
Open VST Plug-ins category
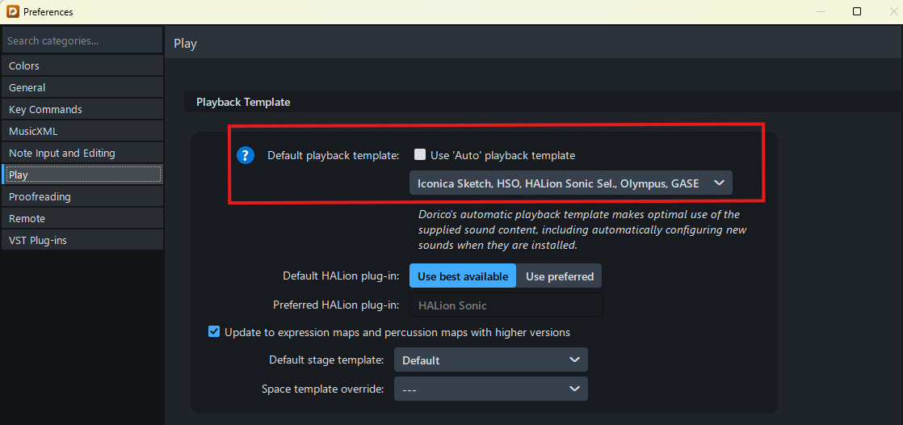82,240
